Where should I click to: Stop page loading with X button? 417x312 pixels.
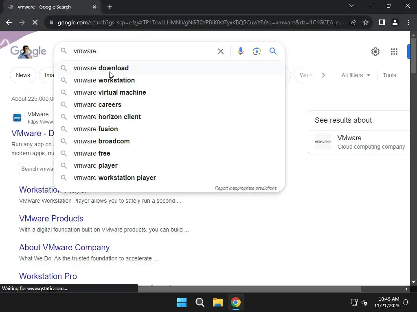(35, 23)
